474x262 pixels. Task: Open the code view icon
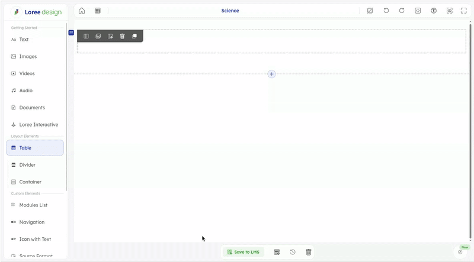click(x=418, y=11)
